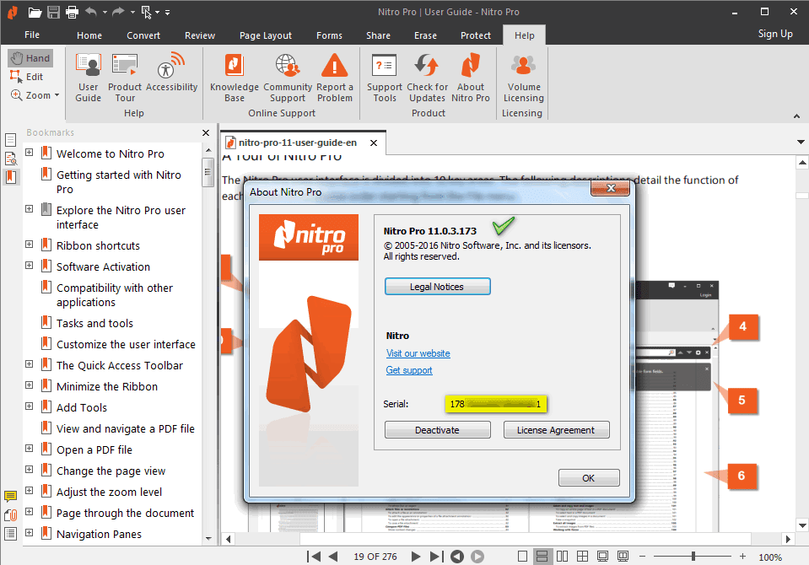This screenshot has width=809, height=565.
Task: Click the zoom slider handle
Action: 693,557
